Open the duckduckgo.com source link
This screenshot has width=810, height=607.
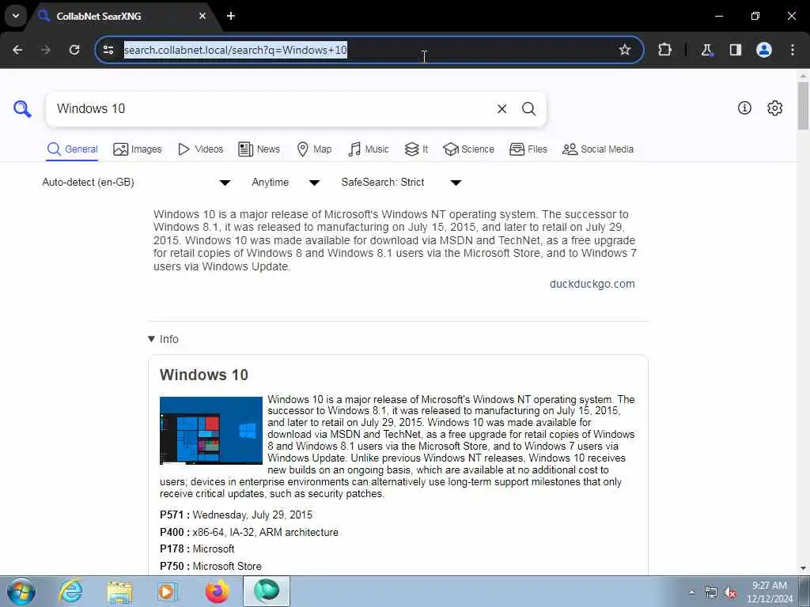(x=592, y=284)
